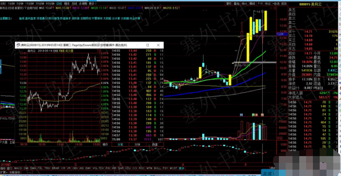Click the 返回 back button
Image resolution: width=341 pixels, height=176 pixels.
[x=284, y=4]
